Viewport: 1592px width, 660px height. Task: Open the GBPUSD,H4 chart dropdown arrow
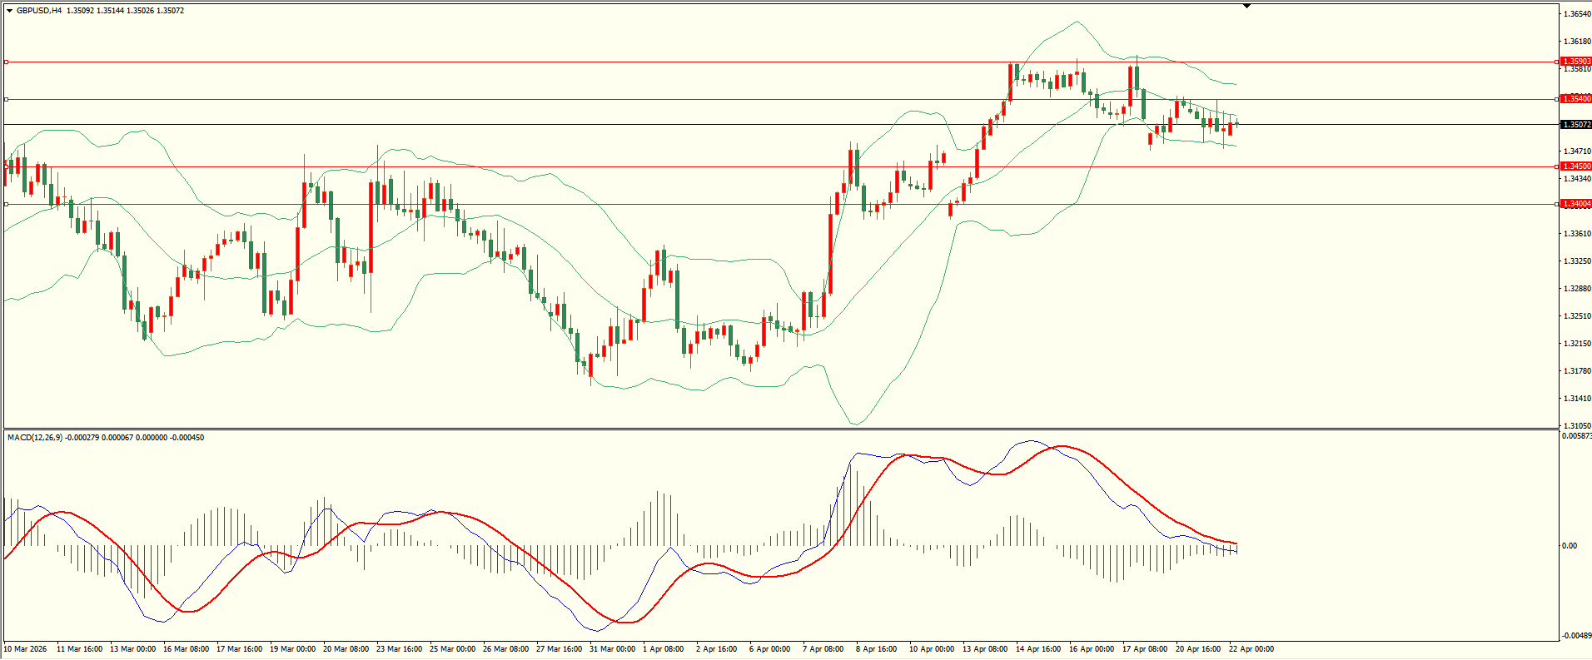[10, 11]
